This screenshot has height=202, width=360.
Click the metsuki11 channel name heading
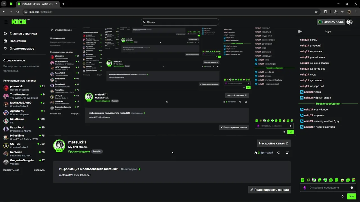click(x=77, y=142)
